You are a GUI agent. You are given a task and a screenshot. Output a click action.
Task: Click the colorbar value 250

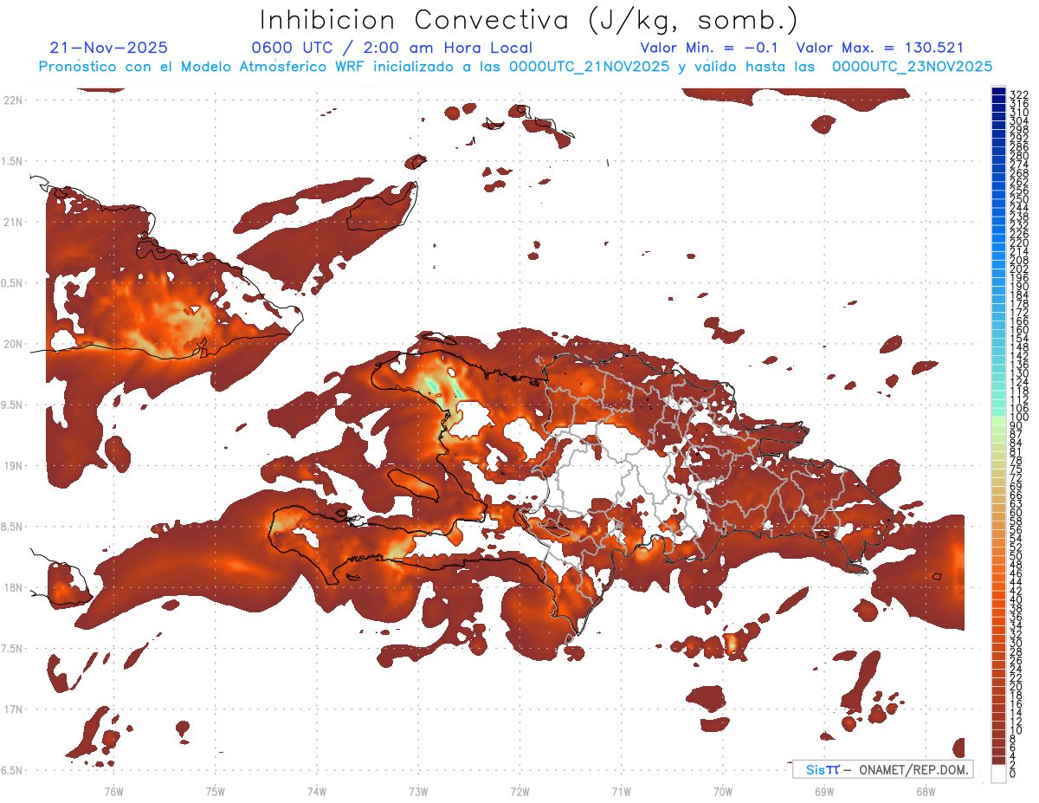pyautogui.click(x=1019, y=199)
